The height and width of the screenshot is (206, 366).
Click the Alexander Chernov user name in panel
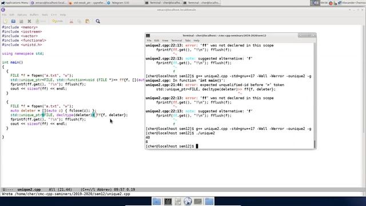pyautogui.click(x=354, y=3)
